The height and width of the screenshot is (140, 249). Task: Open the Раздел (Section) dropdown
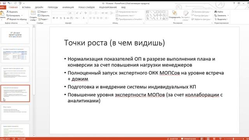43,19
